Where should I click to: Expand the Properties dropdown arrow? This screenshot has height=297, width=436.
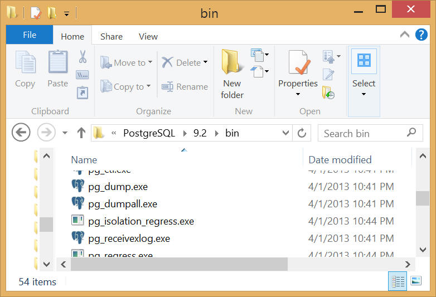(x=298, y=94)
